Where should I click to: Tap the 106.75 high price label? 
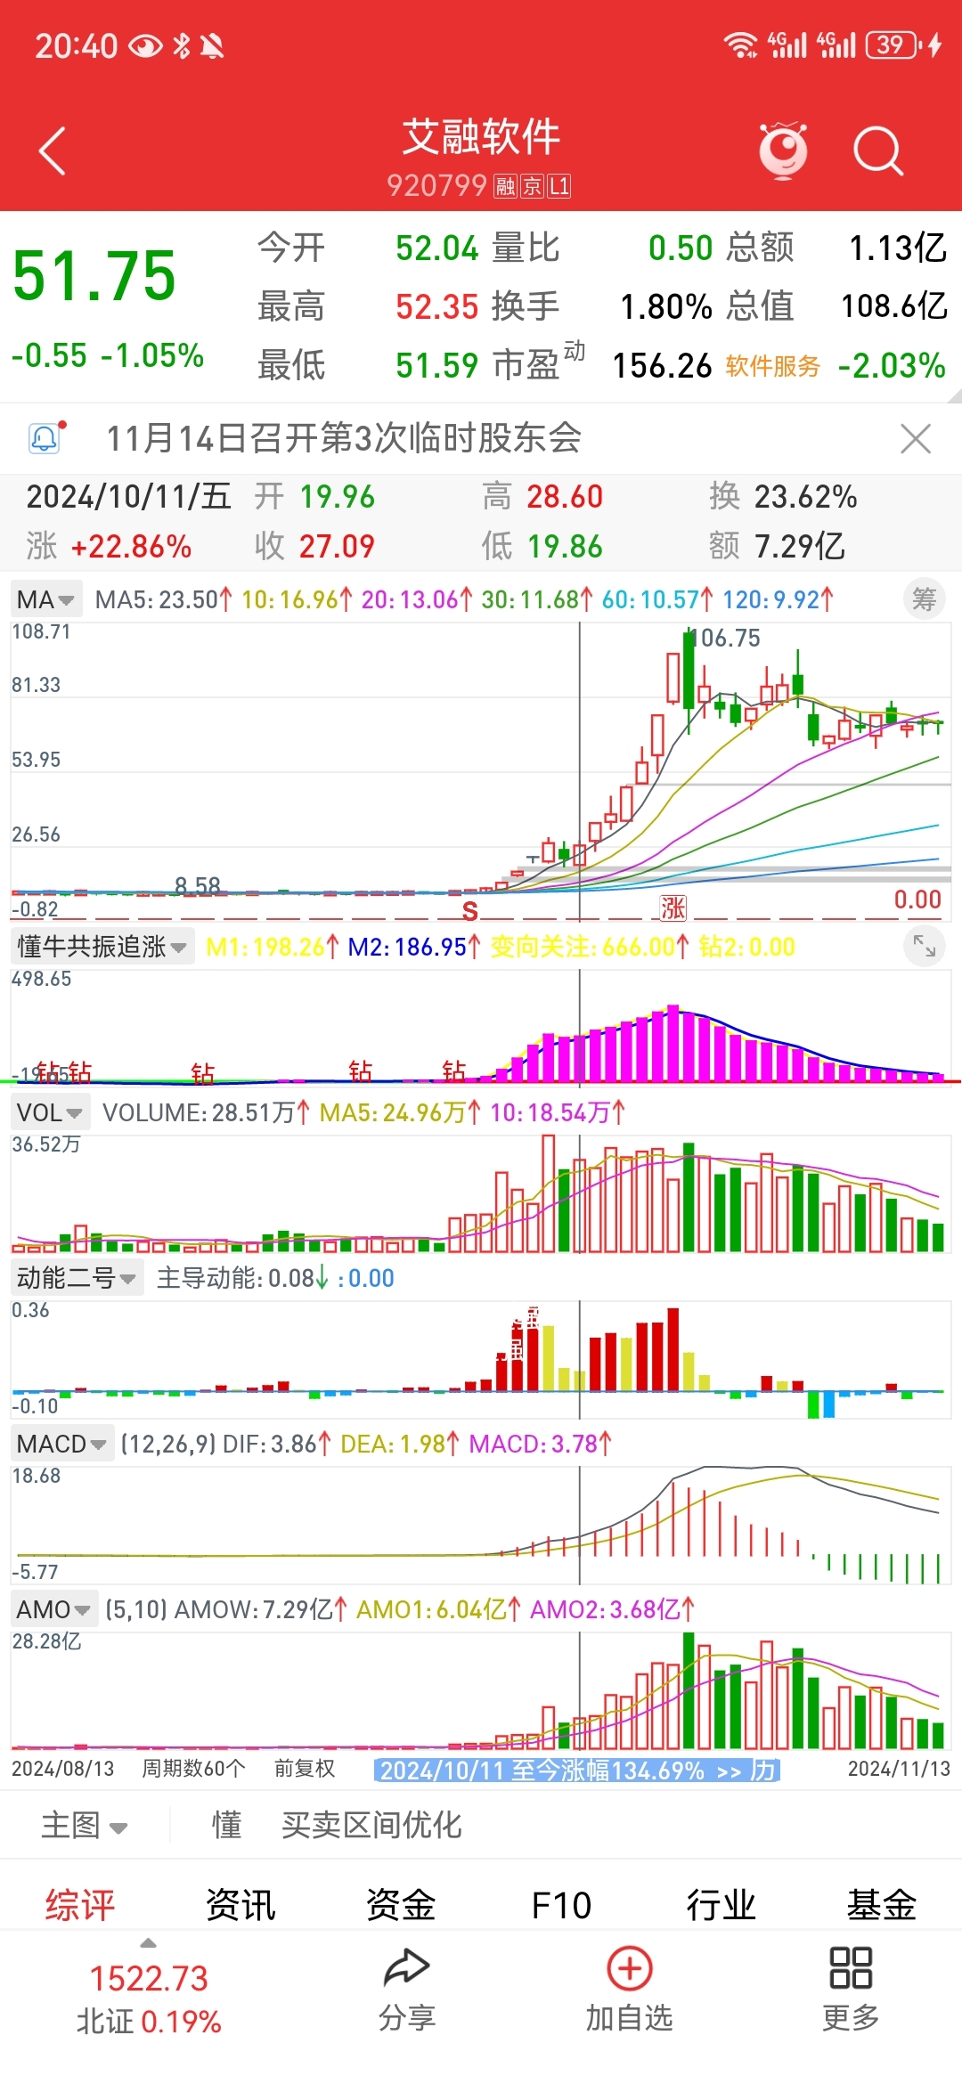pos(727,638)
